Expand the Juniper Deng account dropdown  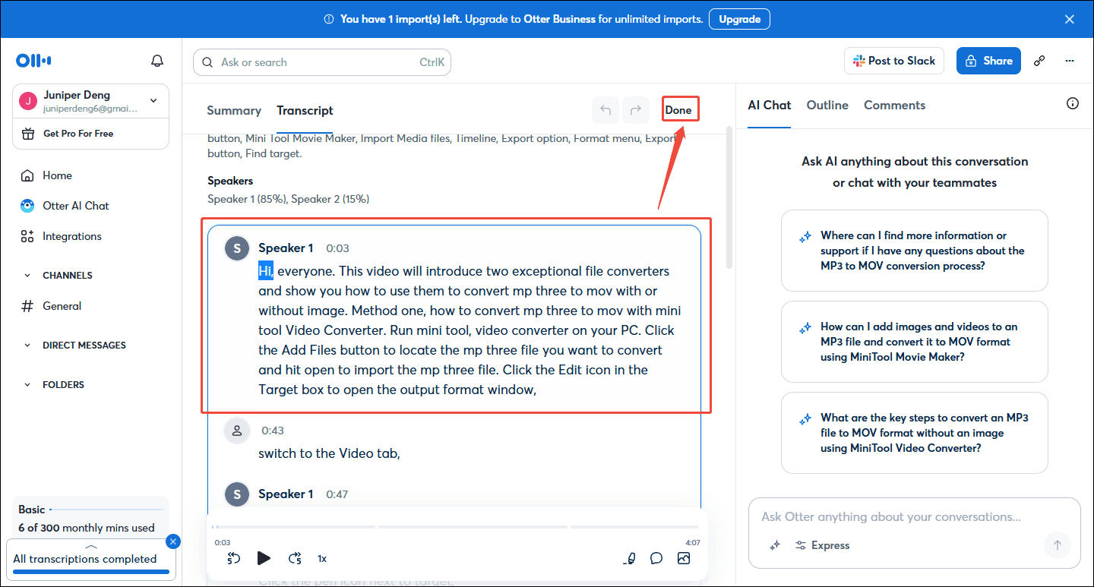tap(153, 100)
